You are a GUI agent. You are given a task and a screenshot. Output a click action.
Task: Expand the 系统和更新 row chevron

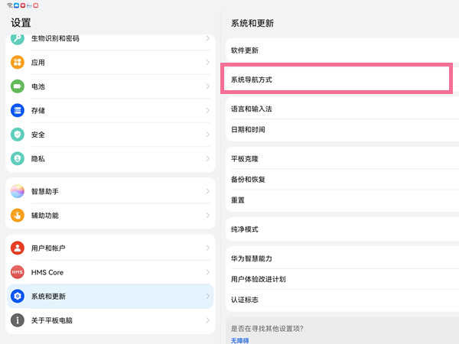coord(207,296)
